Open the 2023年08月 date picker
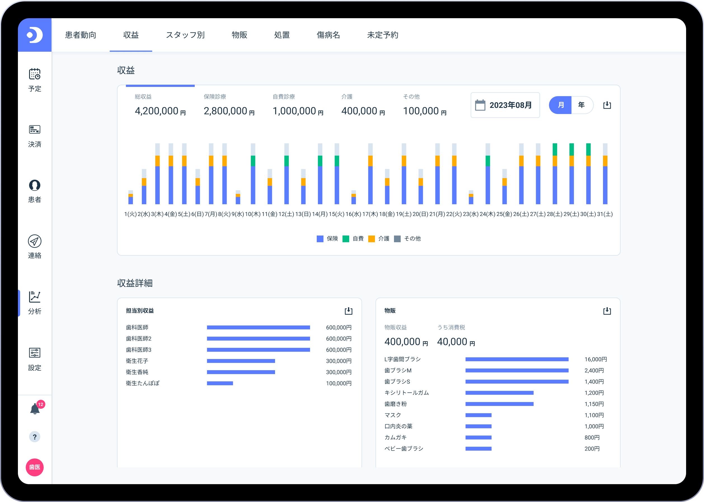The width and height of the screenshot is (704, 502). coord(505,105)
